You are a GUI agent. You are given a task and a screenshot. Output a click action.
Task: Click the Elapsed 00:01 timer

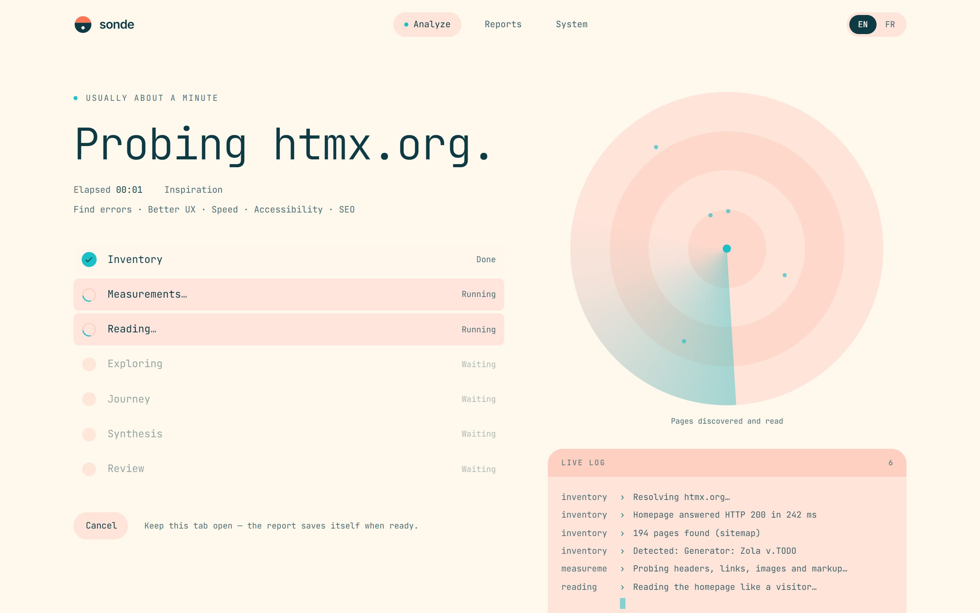coord(108,190)
